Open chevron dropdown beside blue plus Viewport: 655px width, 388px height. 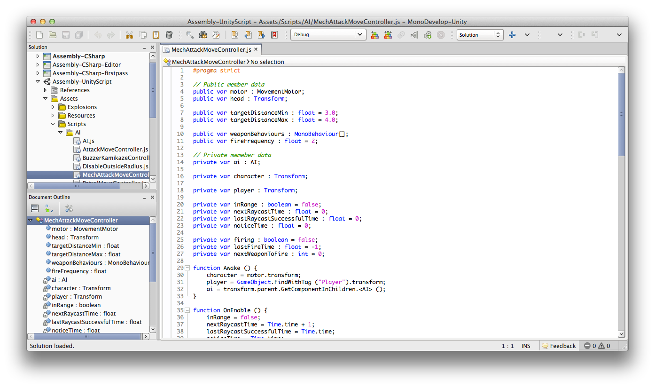[x=527, y=35]
